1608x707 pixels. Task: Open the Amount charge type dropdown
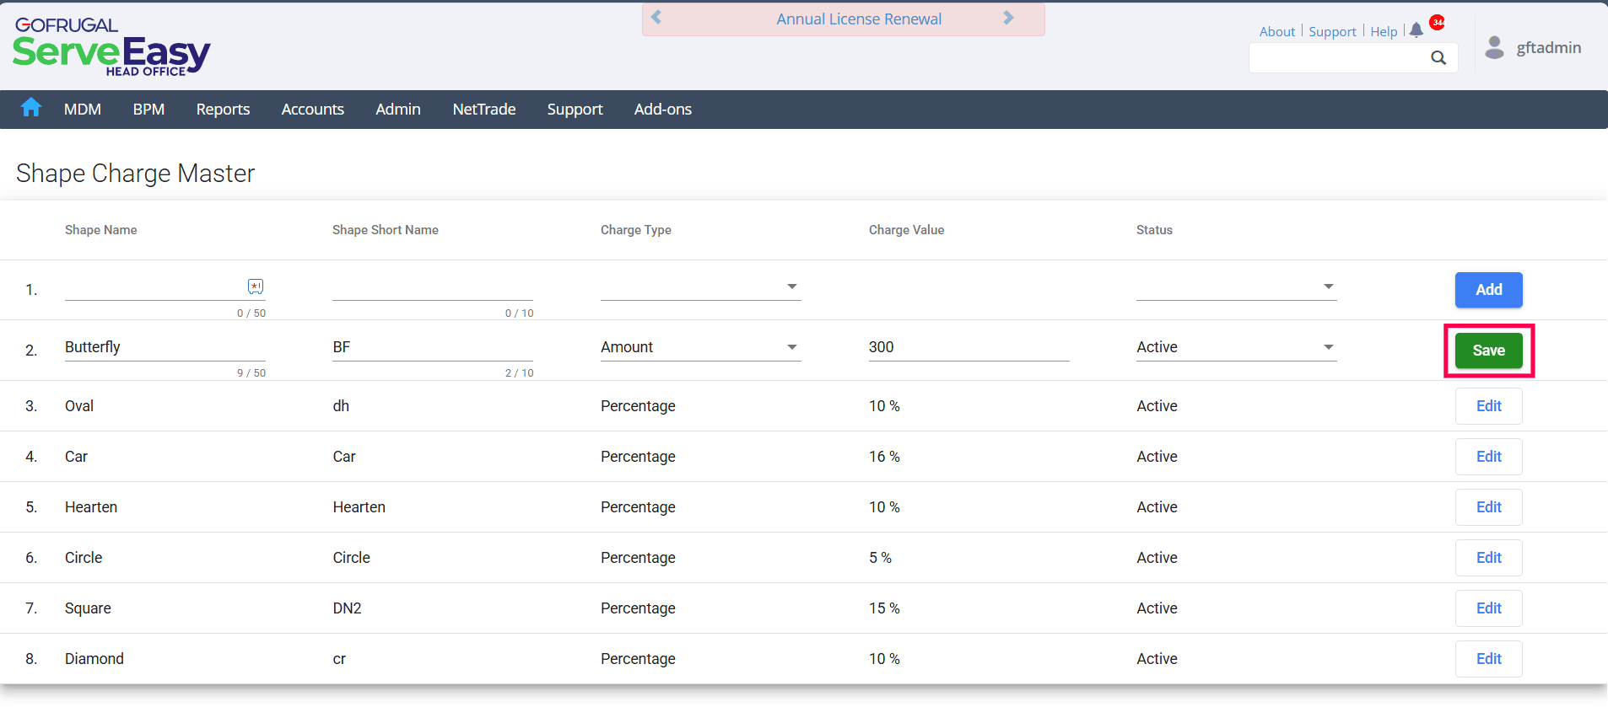click(x=700, y=347)
